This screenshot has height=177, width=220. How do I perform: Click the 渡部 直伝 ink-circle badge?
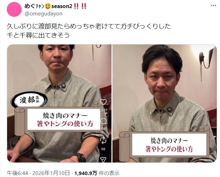click(29, 100)
